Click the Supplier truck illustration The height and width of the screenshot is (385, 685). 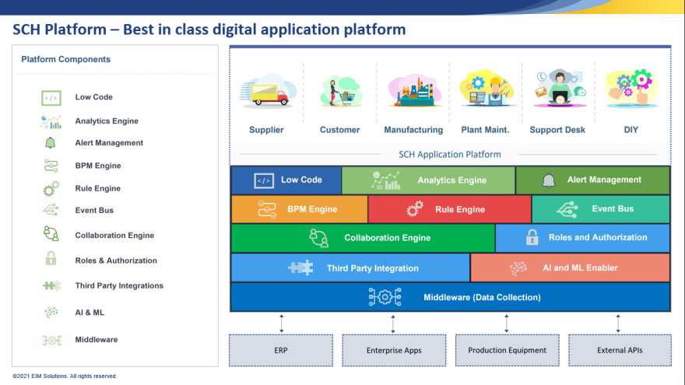265,91
